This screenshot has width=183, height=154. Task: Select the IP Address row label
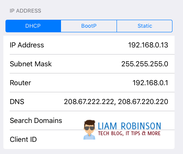click(27, 45)
